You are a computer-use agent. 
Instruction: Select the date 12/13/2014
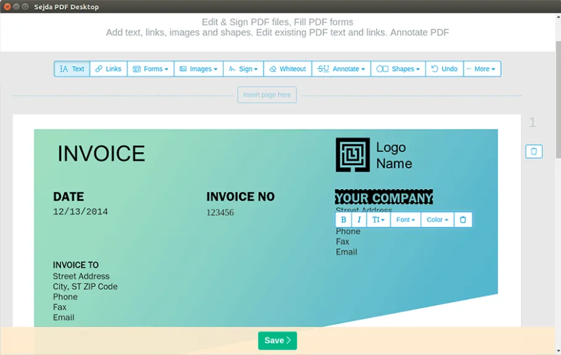point(81,212)
